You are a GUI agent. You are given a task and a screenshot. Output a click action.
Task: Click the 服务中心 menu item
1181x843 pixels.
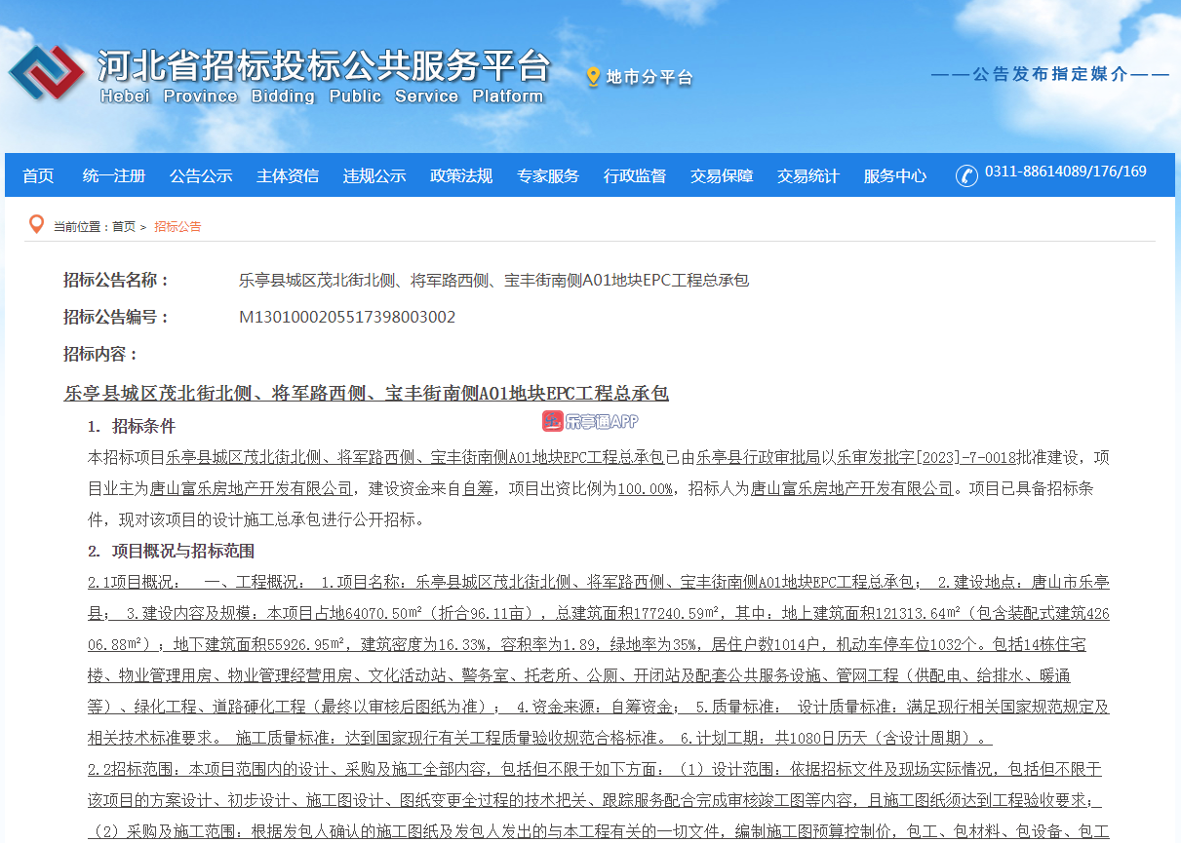pos(894,176)
